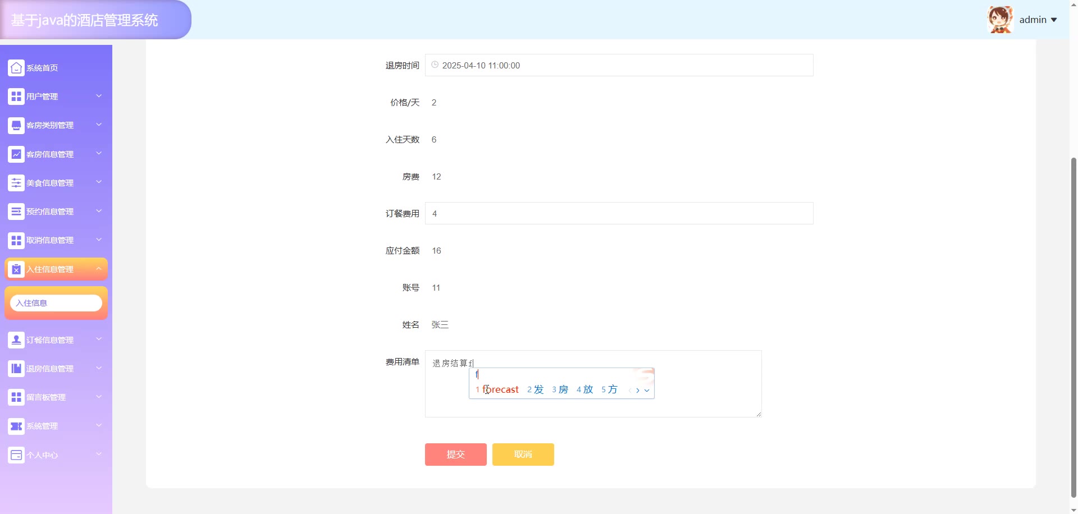Click the 账号 value 11
The width and height of the screenshot is (1078, 514).
[x=436, y=288]
